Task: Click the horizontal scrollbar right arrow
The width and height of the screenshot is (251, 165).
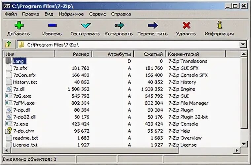Action: click(x=236, y=150)
